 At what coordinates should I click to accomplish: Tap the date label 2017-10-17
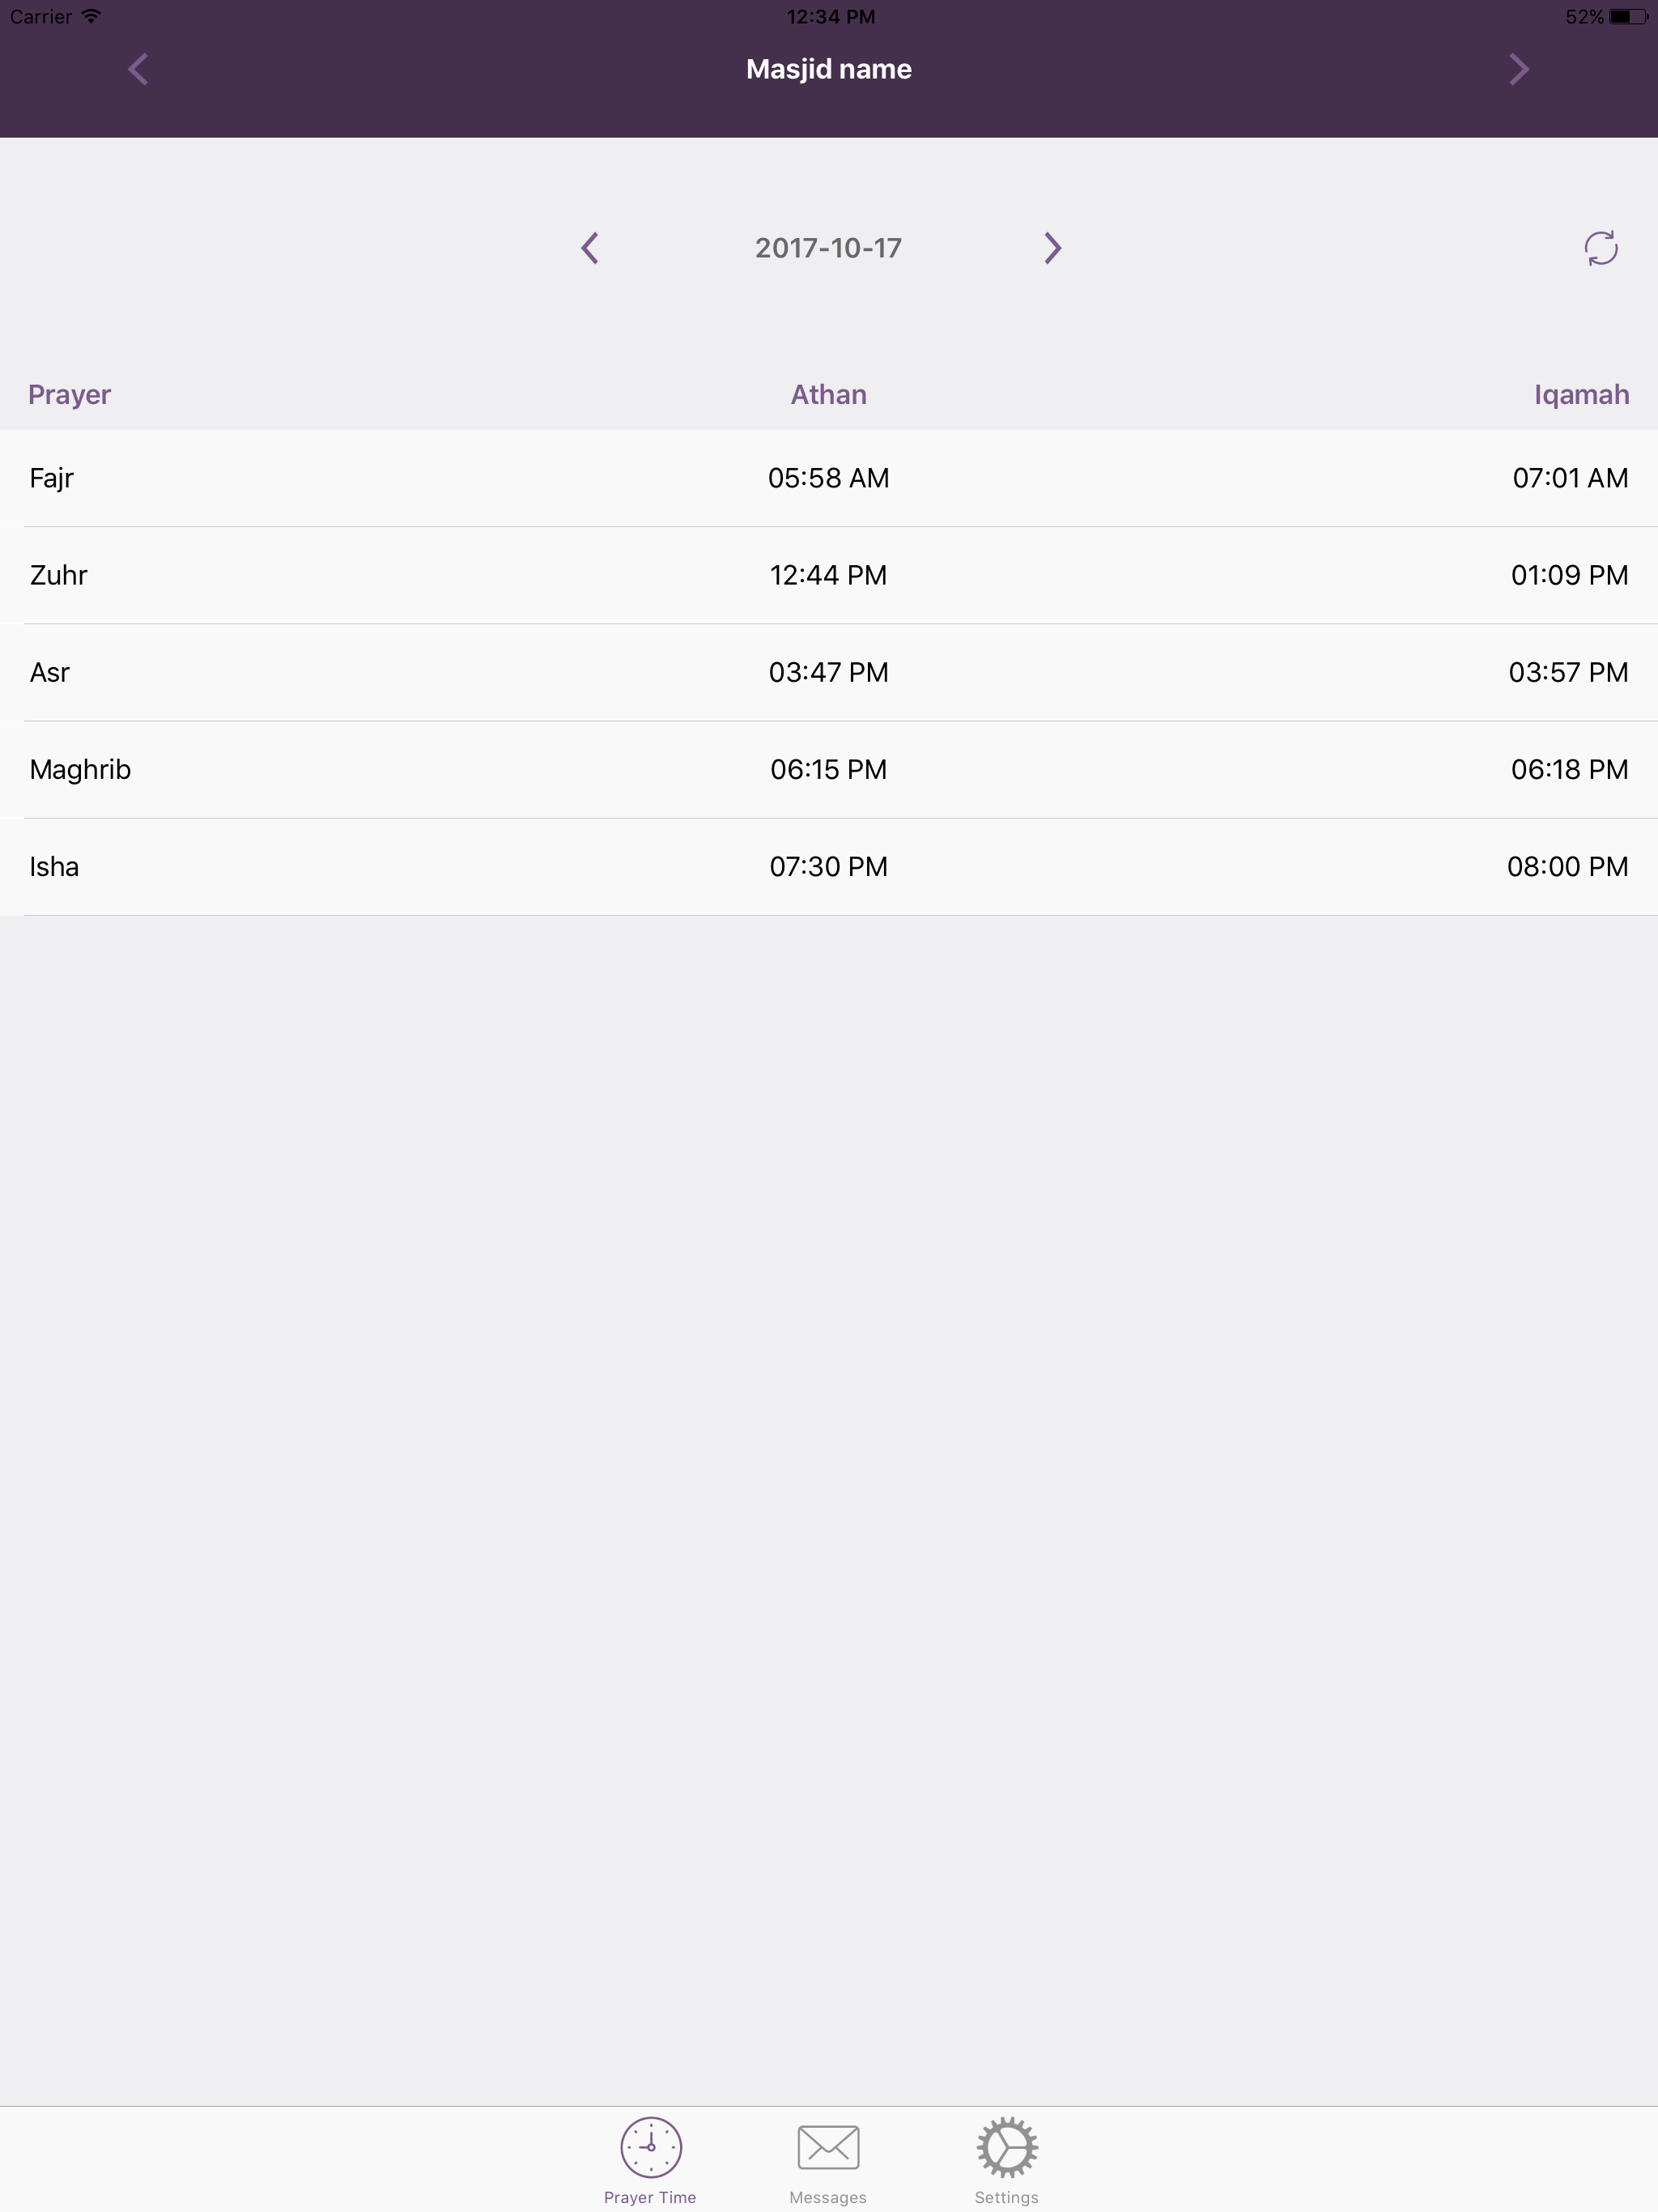[x=828, y=248]
